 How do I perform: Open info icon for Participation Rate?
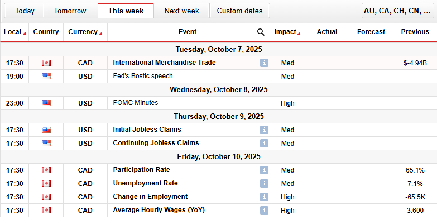(x=264, y=170)
